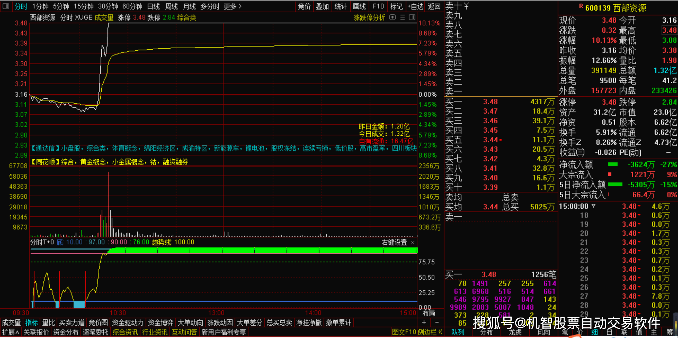Select the 净挂净撤 tab
This screenshot has width=678, height=338.
(309, 322)
